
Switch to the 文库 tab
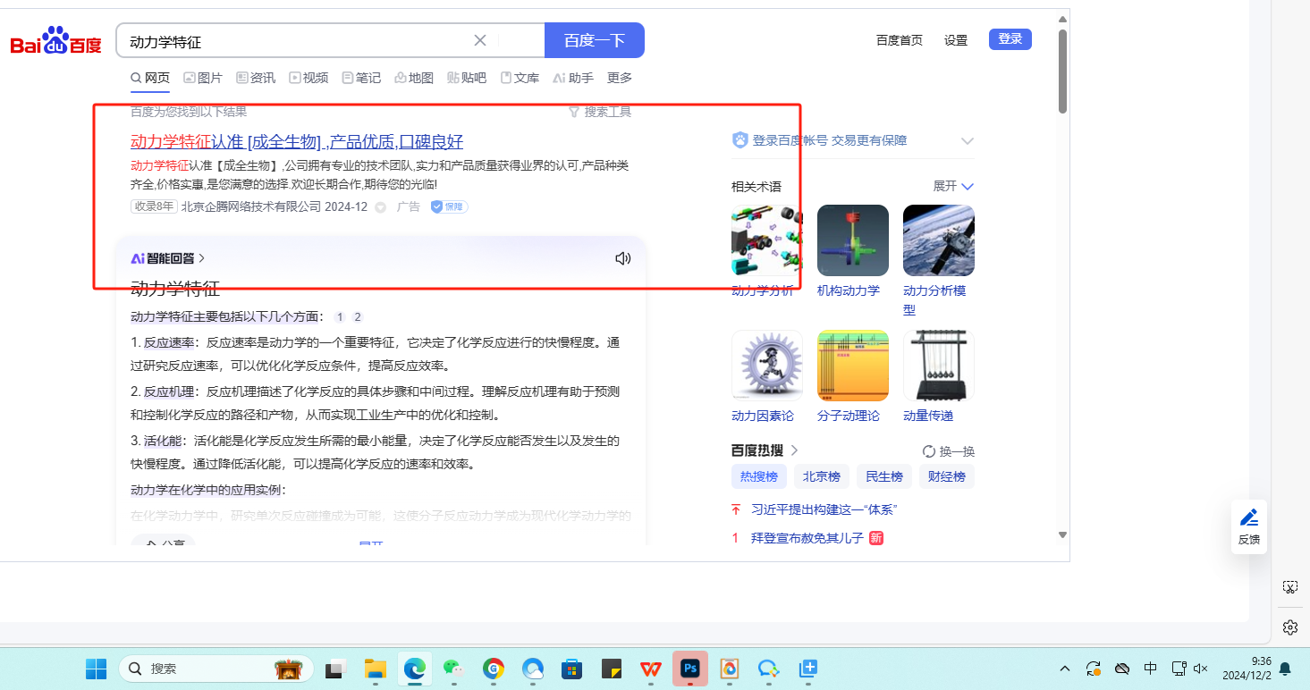point(520,78)
